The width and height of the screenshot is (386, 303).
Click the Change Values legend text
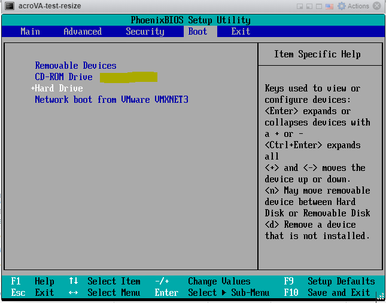point(219,281)
